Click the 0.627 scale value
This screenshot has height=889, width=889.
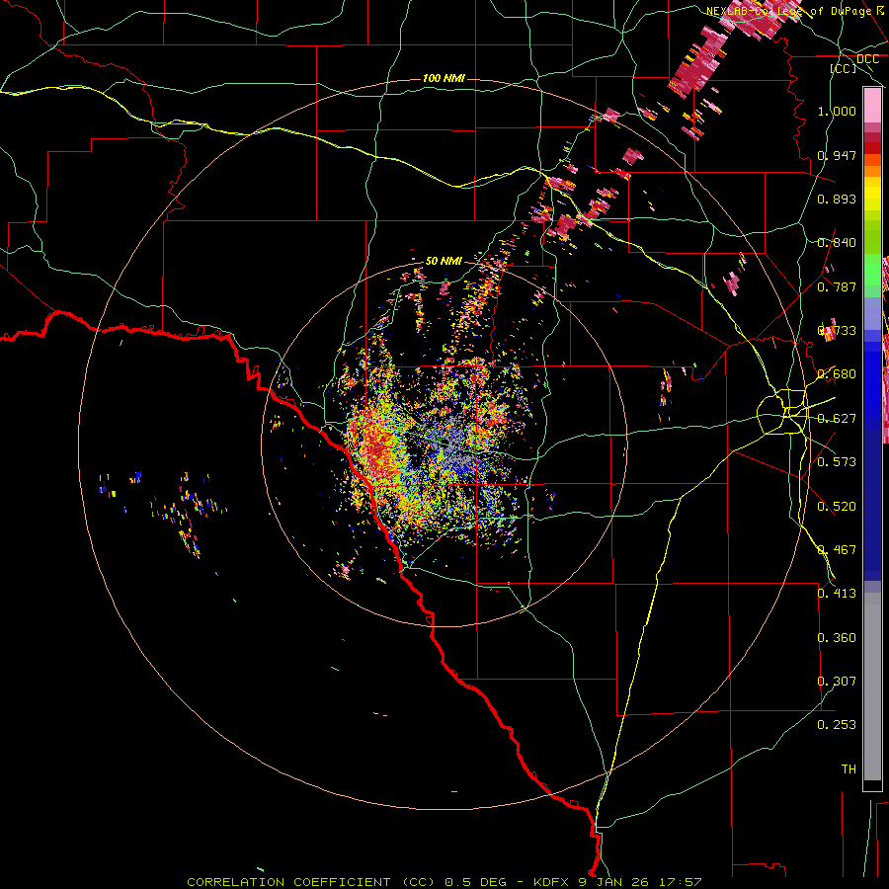click(x=837, y=419)
